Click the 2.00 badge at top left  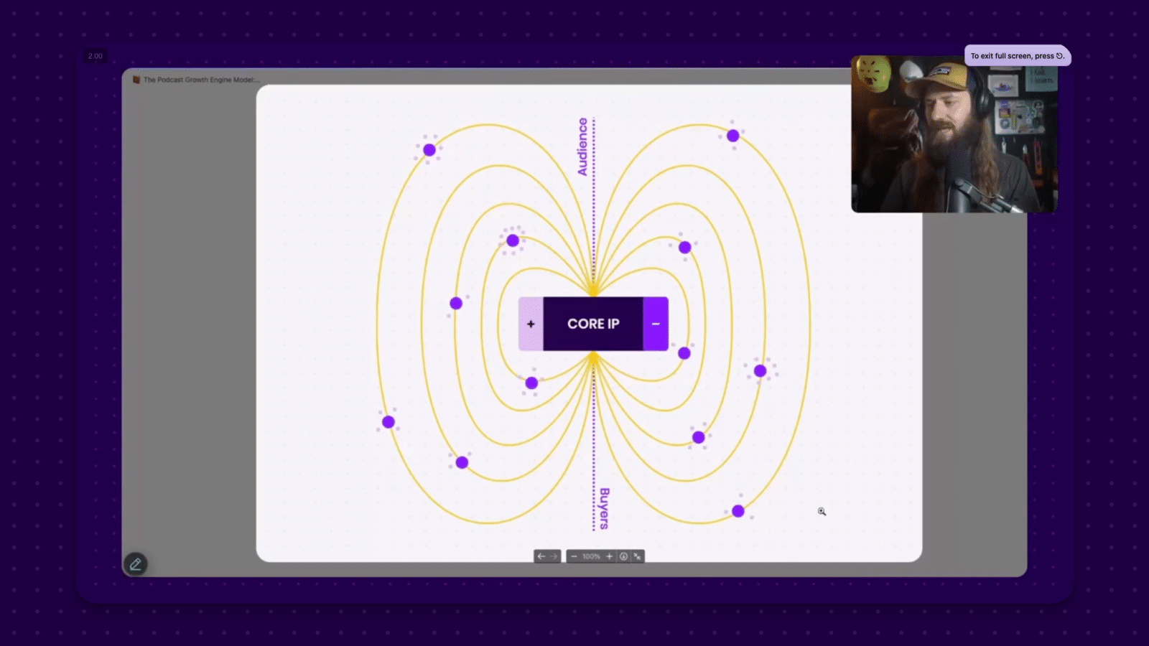pyautogui.click(x=96, y=56)
